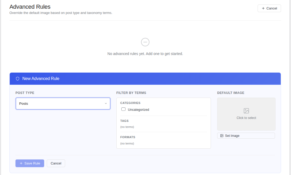Click the chevron arrow on the Posts selector
Viewport: 291px width, 175px height.
point(106,104)
